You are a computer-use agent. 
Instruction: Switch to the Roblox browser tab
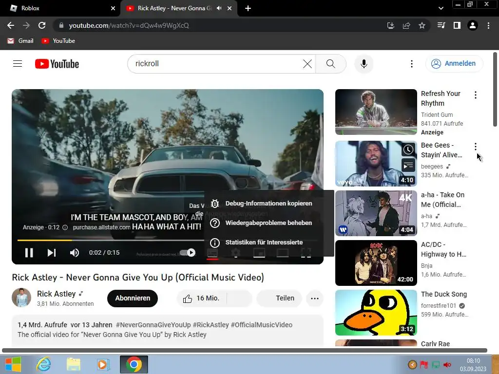click(x=60, y=8)
